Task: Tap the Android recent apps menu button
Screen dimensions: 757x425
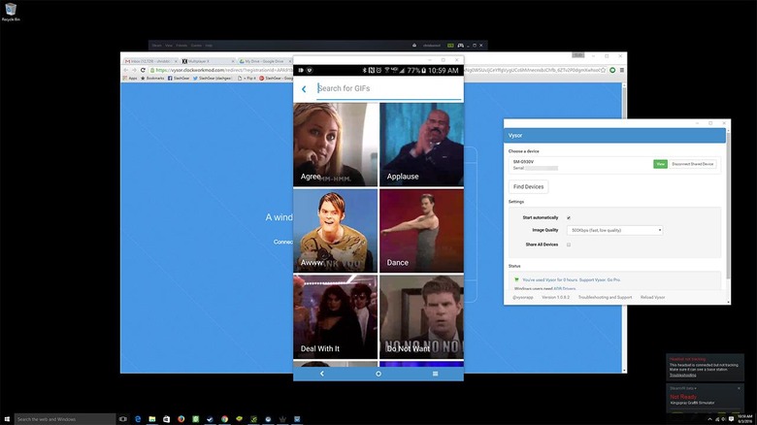Action: click(x=435, y=374)
